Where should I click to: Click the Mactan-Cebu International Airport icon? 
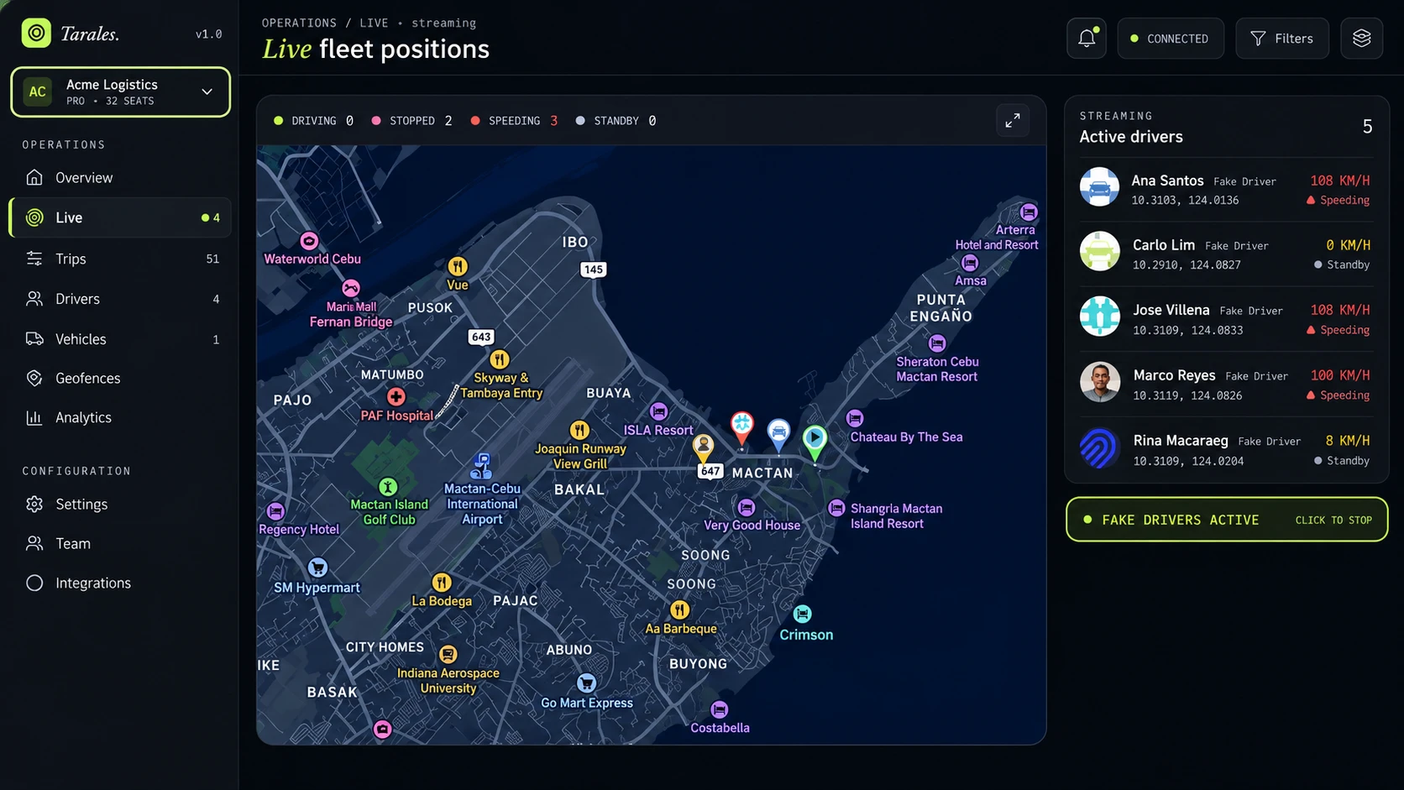pyautogui.click(x=482, y=465)
